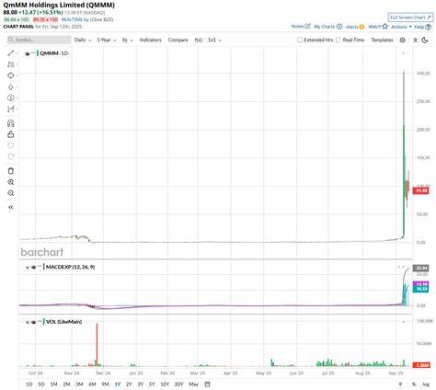Click the QMMM plot color swatch
Screen dimensions: 436x390
[38, 53]
